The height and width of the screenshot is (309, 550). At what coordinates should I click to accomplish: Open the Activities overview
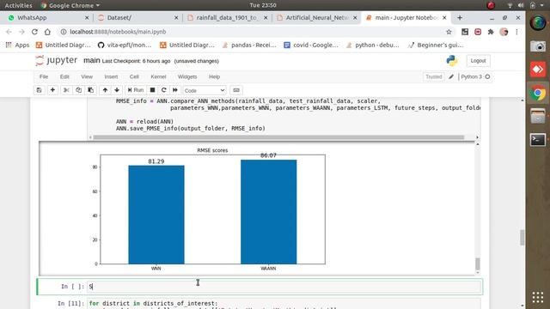18,5
